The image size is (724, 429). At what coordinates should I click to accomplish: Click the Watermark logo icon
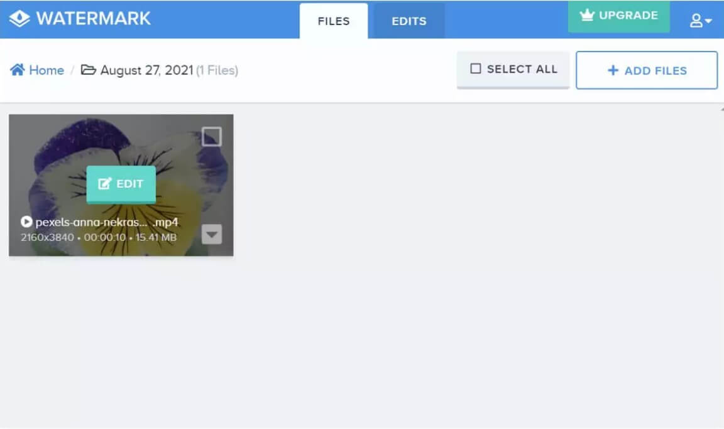click(x=19, y=18)
